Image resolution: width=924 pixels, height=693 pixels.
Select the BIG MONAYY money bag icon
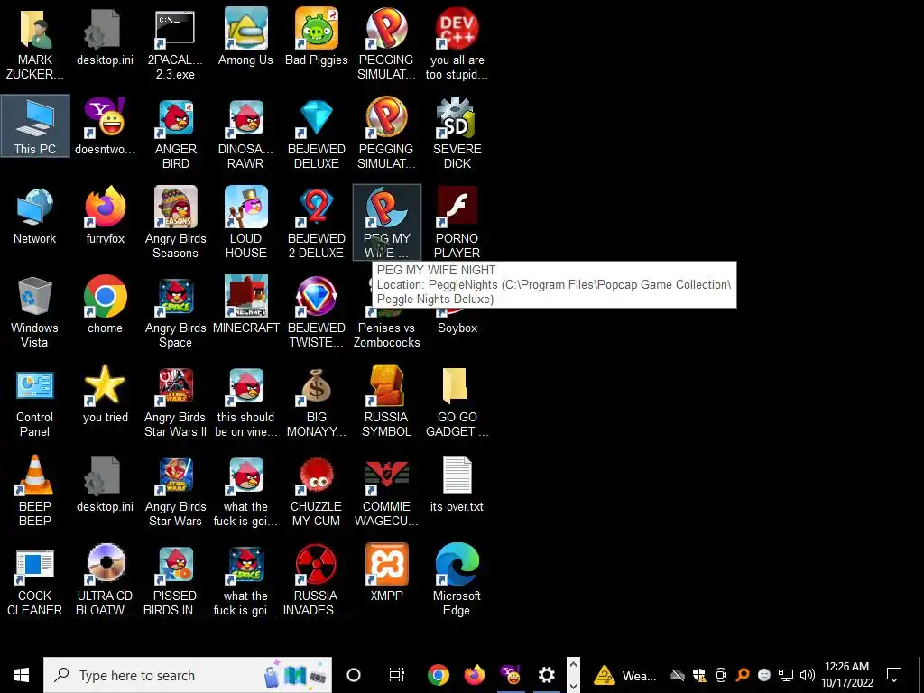[317, 402]
